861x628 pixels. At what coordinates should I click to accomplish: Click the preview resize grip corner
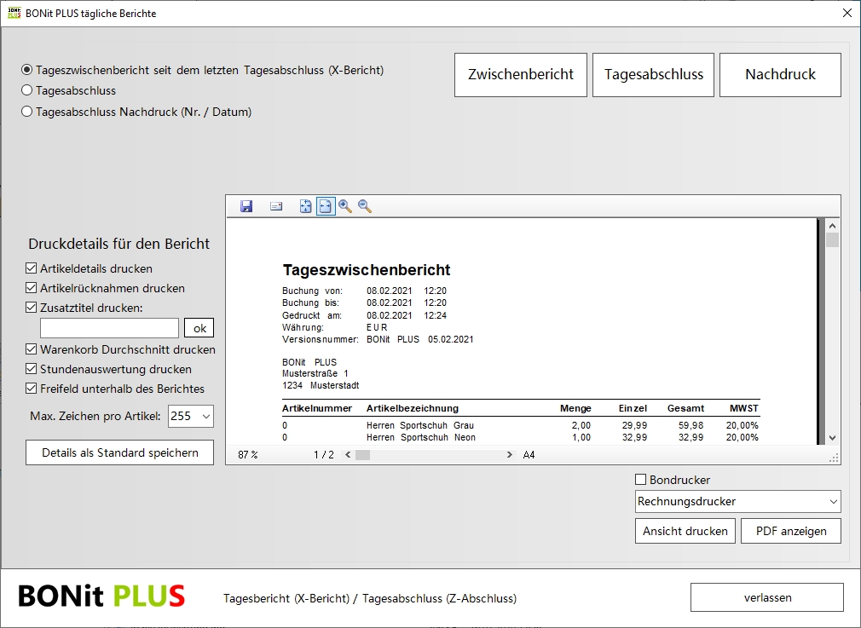click(834, 458)
